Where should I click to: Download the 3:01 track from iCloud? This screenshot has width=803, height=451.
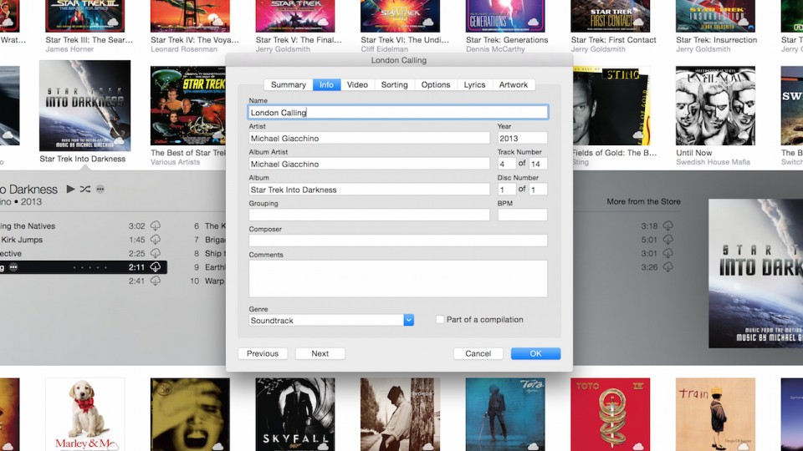coord(667,253)
